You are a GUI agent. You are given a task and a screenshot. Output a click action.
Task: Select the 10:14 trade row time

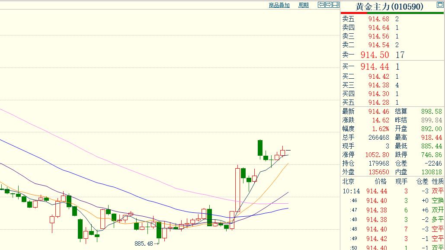tap(351, 191)
